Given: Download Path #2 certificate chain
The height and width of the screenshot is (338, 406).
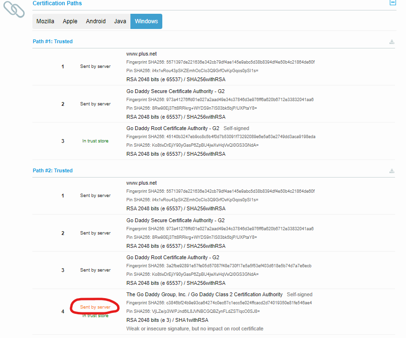Looking at the screenshot, I should 392,171.
